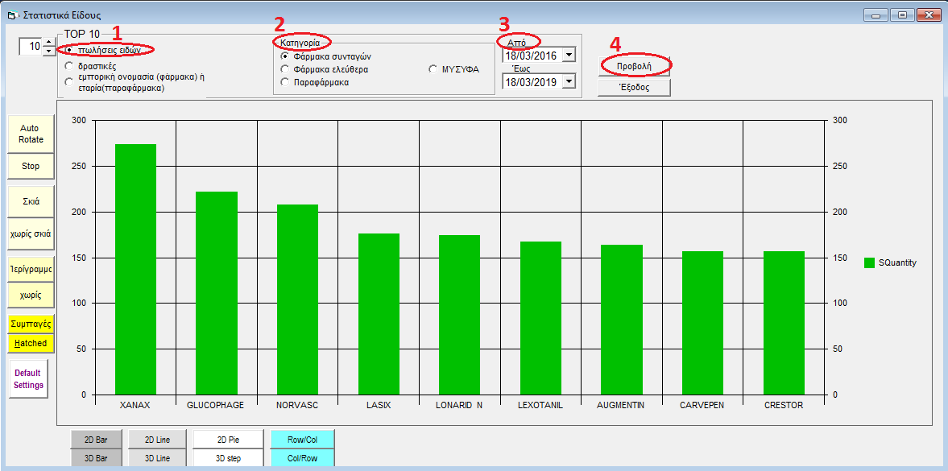This screenshot has height=471, width=948.
Task: Click the LASIX bar in chart
Action: (x=379, y=315)
